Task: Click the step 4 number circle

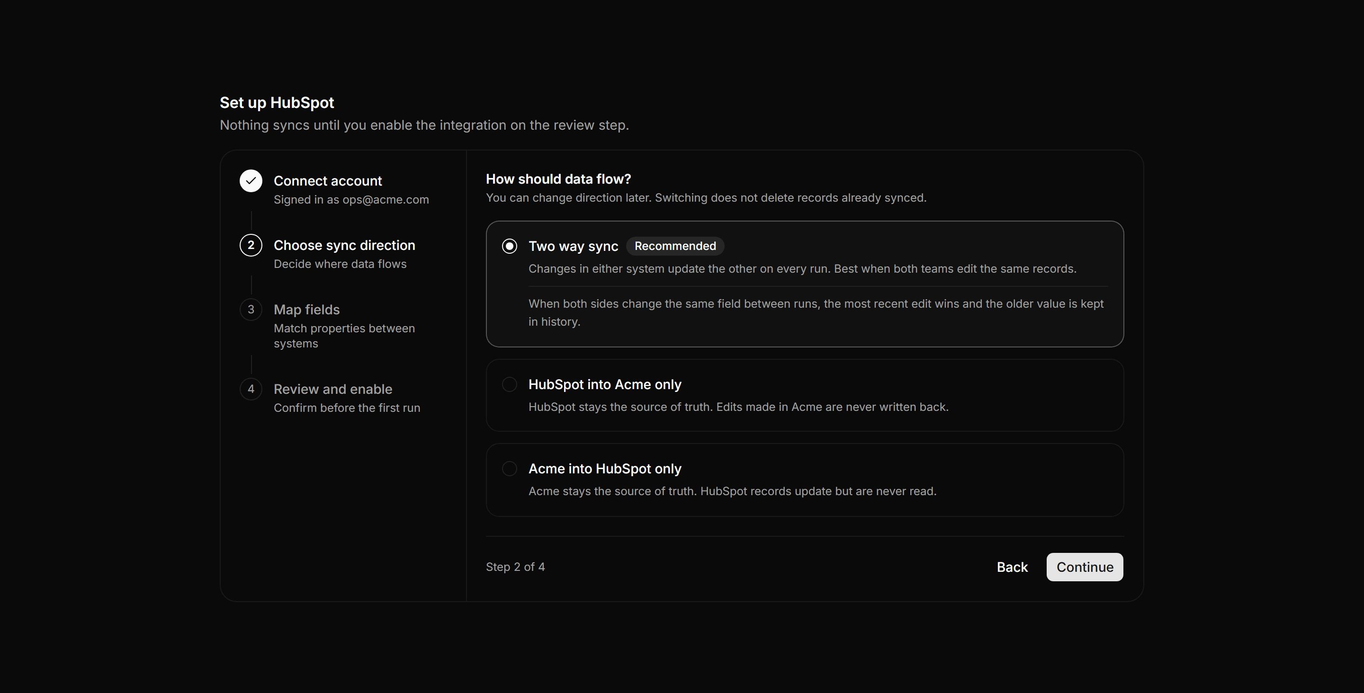Action: pyautogui.click(x=251, y=389)
